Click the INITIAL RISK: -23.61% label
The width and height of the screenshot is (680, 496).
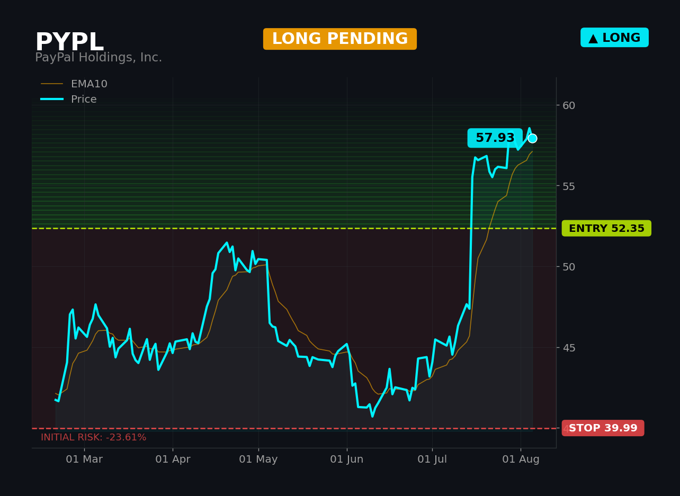[94, 438]
